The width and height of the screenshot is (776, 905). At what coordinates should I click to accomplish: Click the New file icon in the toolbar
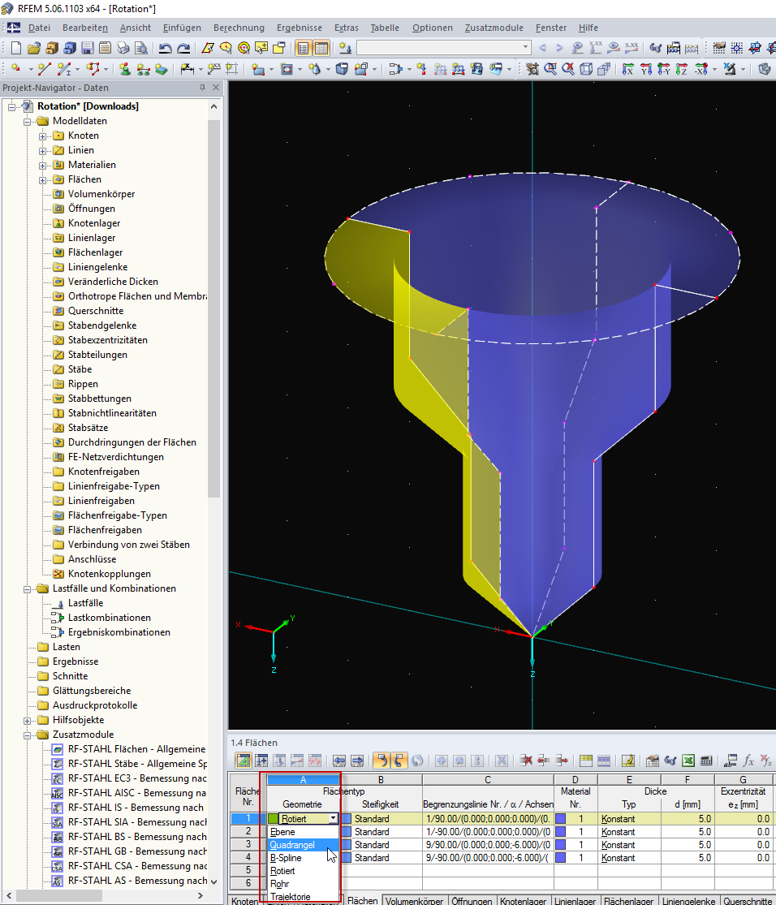tap(16, 48)
